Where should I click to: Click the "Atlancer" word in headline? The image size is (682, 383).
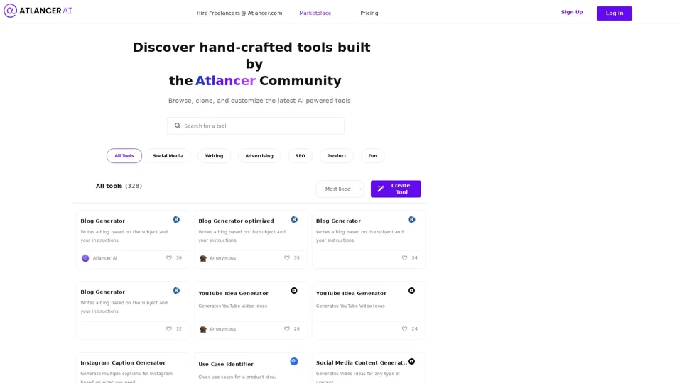[225, 81]
